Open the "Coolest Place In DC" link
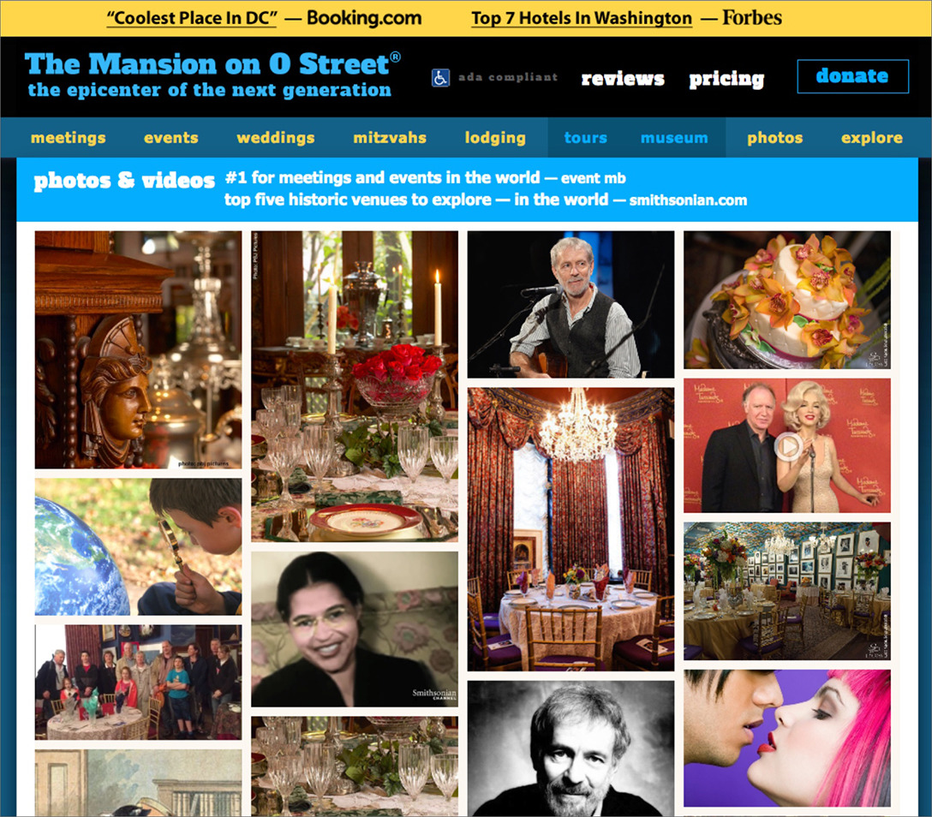Image resolution: width=932 pixels, height=817 pixels. [192, 18]
